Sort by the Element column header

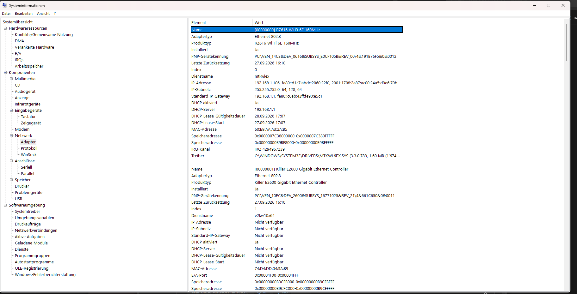pyautogui.click(x=221, y=23)
